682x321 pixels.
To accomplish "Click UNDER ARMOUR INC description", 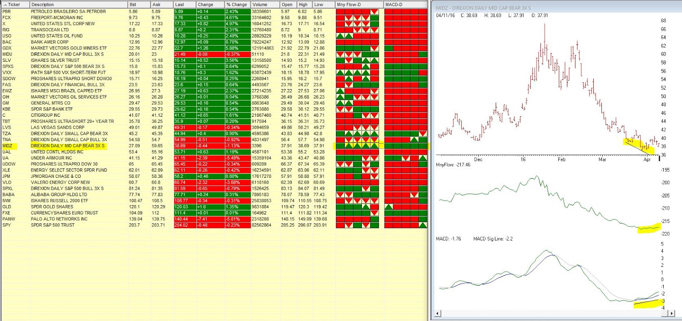I will [x=52, y=158].
